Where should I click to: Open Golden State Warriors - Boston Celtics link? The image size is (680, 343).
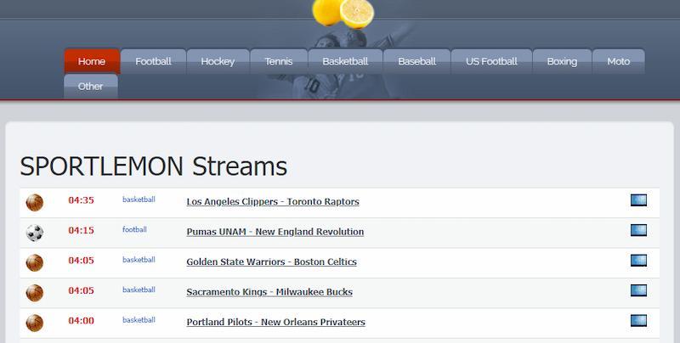point(271,261)
